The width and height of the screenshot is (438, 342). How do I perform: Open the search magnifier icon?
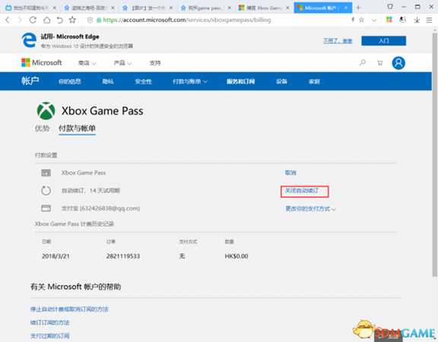(x=362, y=62)
